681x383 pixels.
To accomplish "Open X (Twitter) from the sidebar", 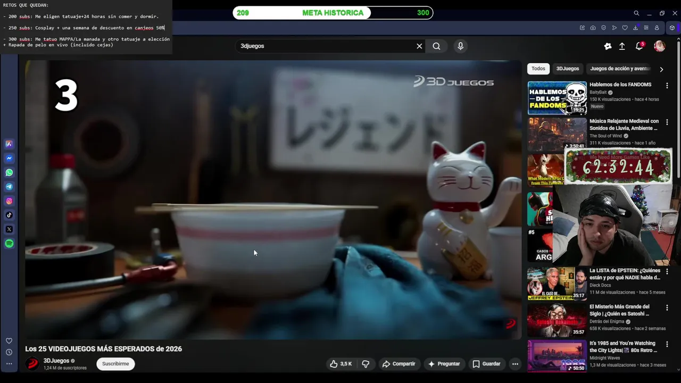I will pyautogui.click(x=9, y=229).
